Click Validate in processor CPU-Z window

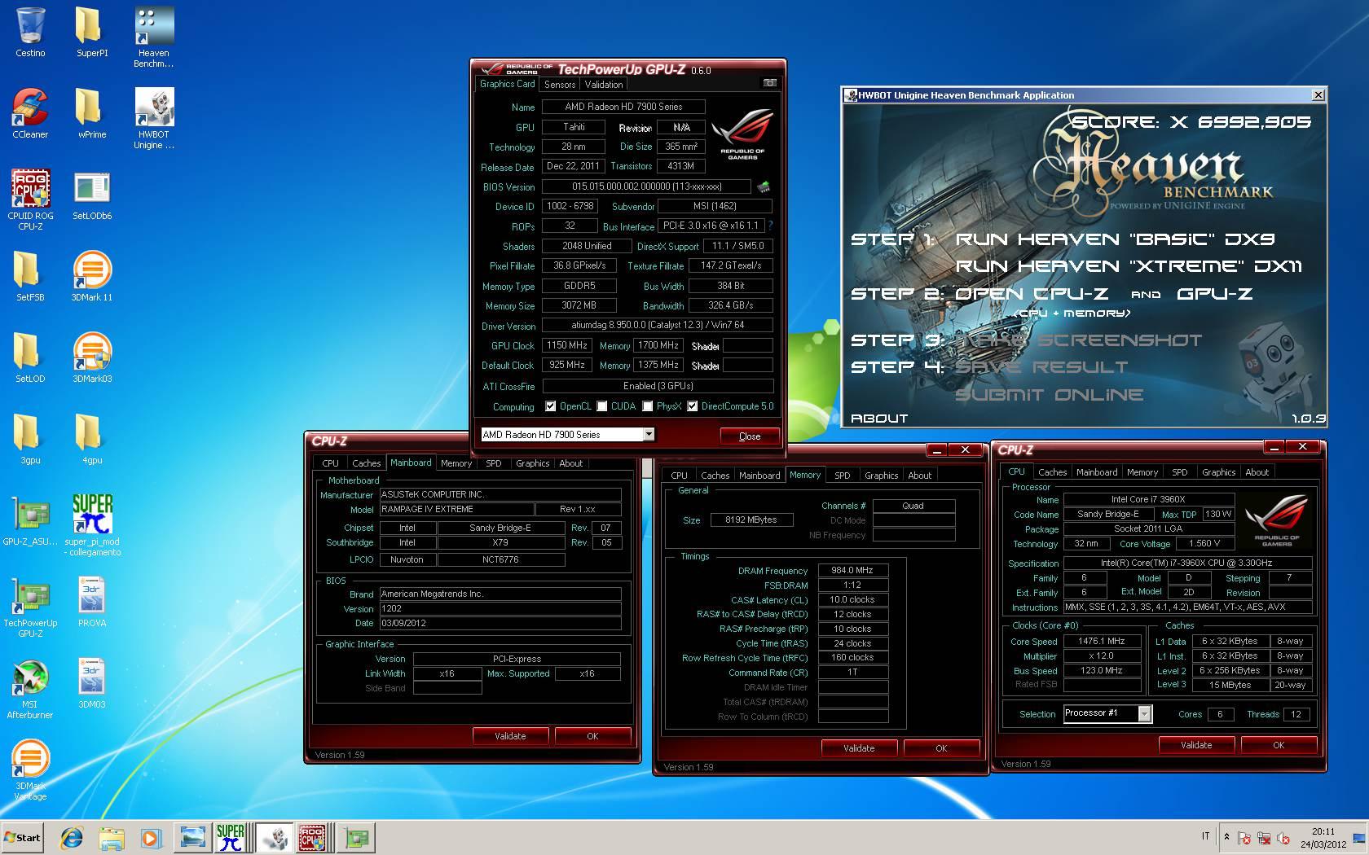point(1196,745)
